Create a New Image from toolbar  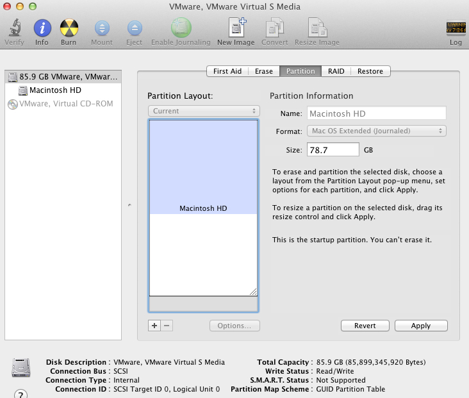237,27
